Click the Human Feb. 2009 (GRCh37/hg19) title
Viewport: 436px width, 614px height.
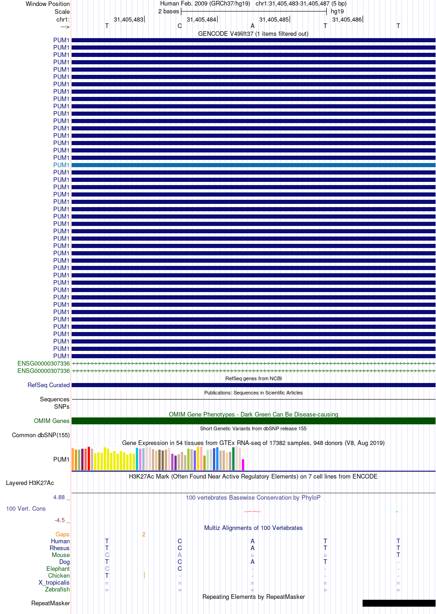(205, 4)
